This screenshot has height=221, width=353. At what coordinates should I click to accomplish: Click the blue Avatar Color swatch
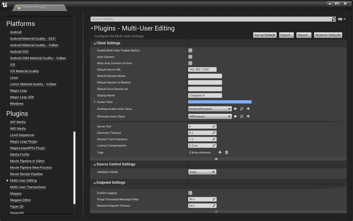pos(220,102)
